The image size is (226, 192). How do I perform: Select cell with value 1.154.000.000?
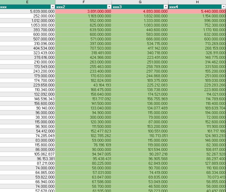coord(197,16)
